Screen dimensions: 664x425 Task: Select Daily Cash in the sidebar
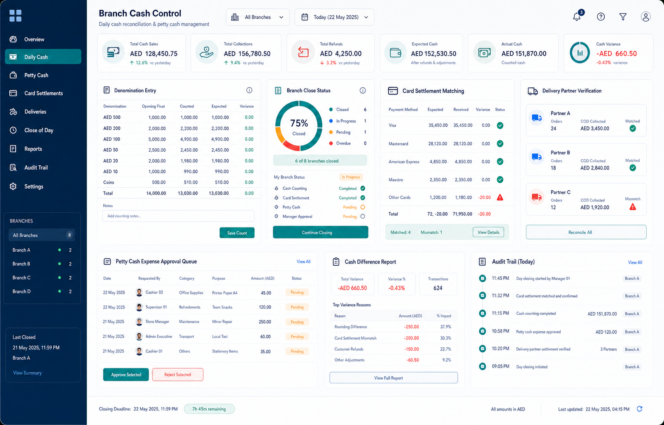[43, 57]
